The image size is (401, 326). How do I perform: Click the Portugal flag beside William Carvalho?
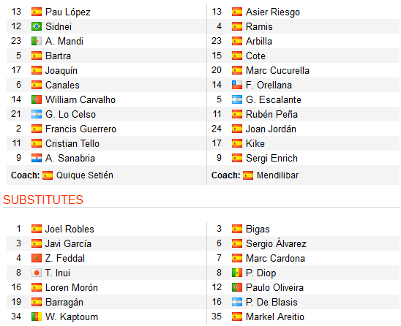pos(37,99)
